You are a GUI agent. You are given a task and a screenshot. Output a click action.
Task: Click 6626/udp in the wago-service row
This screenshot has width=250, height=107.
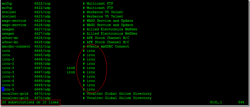point(42,25)
